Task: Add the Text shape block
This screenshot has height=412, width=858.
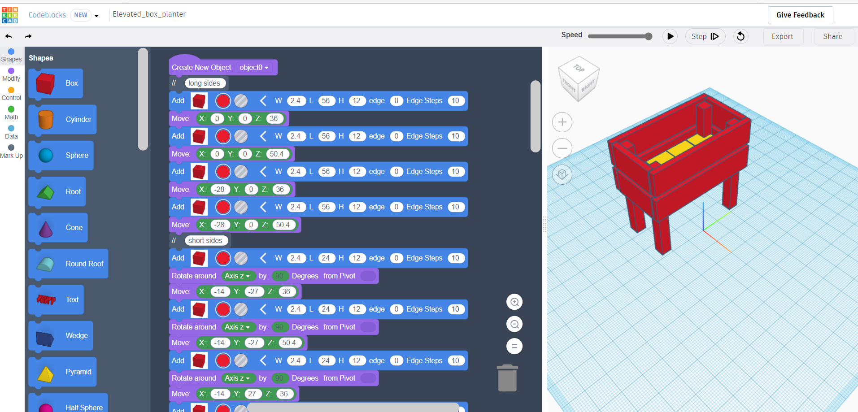Action: point(56,299)
